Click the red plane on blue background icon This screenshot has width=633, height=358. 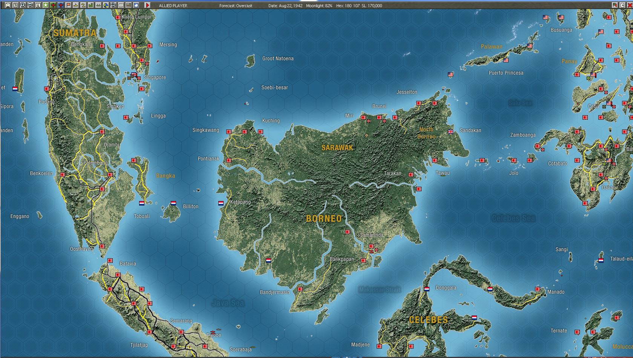(x=60, y=5)
